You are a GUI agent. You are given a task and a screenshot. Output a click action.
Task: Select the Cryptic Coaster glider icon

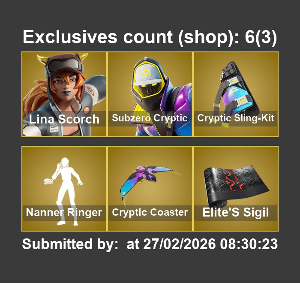point(150,189)
